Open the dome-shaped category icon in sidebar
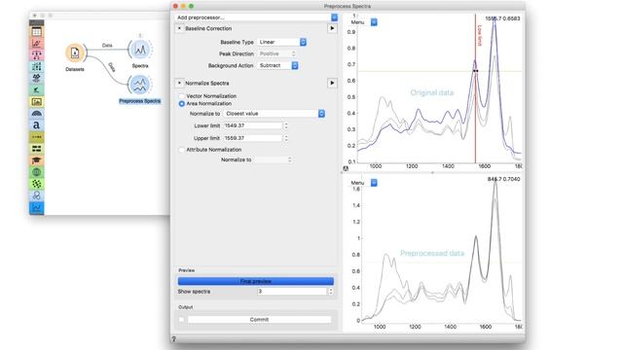The image size is (623, 350). click(37, 114)
